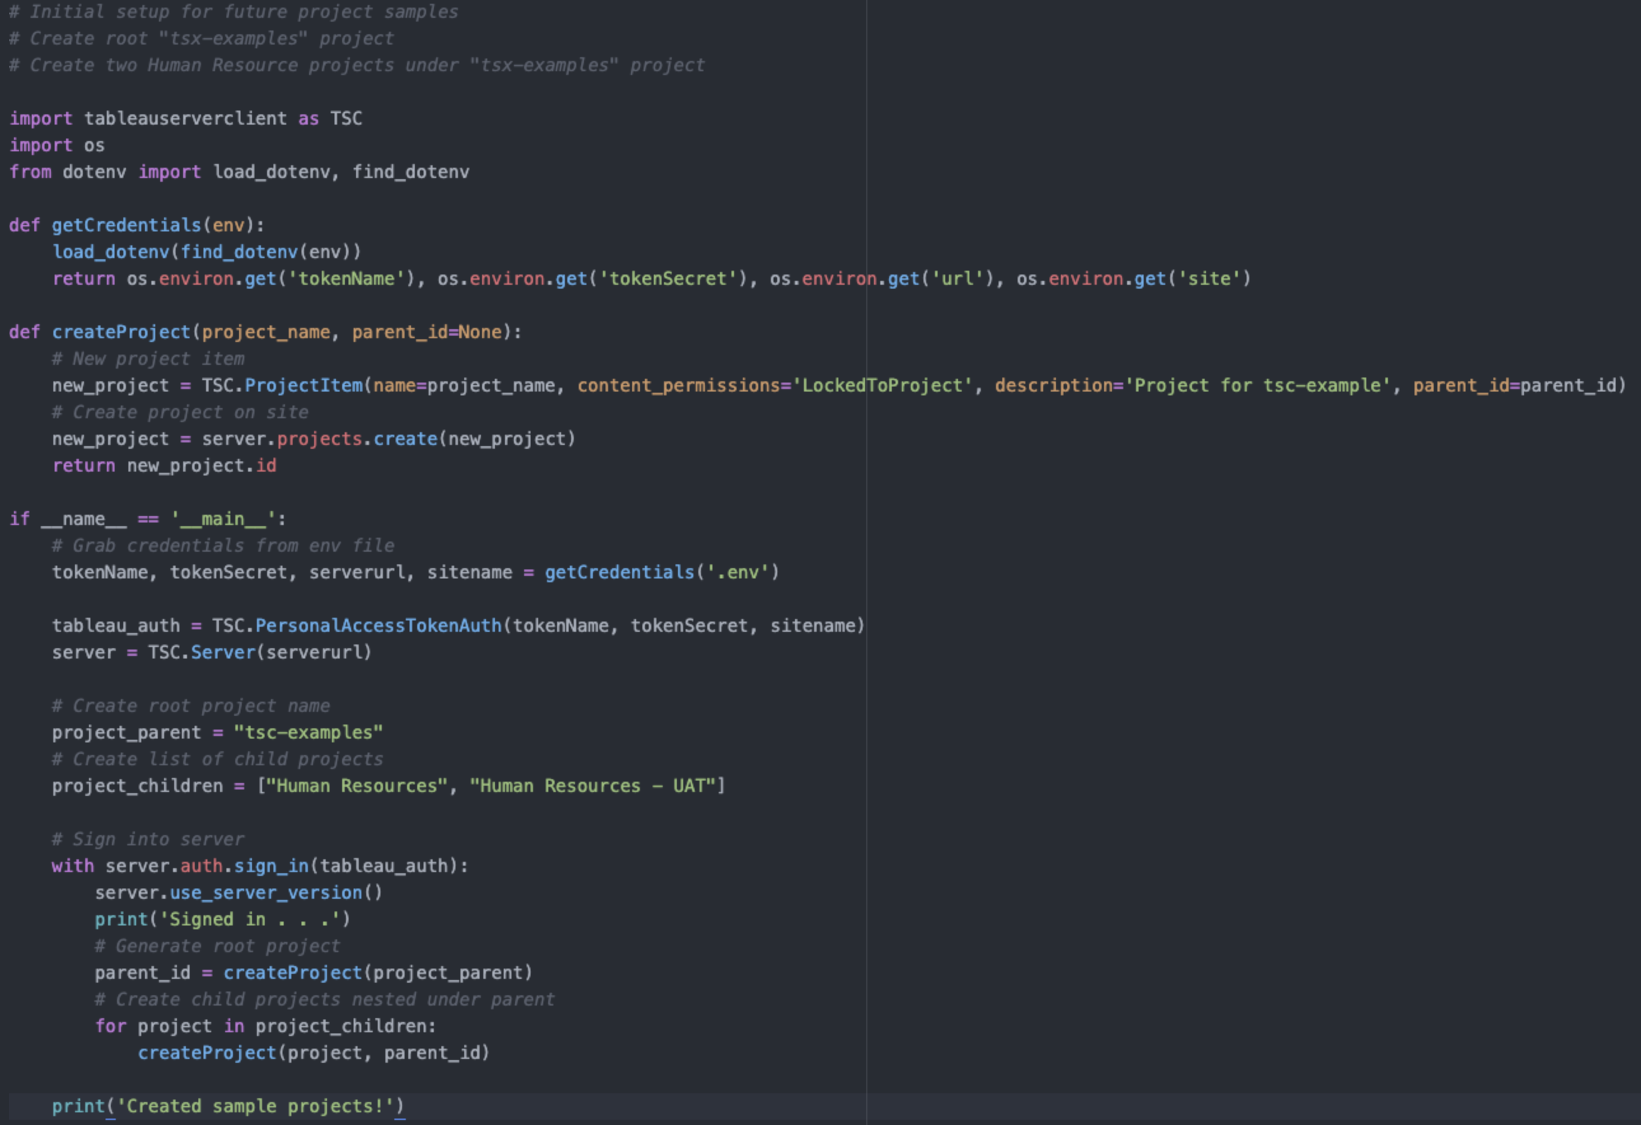The height and width of the screenshot is (1125, 1641).
Task: Click the '# Sign into server' comment
Action: [148, 839]
